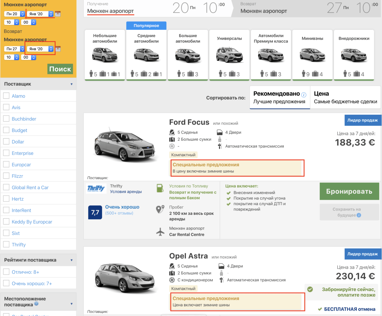The image size is (382, 316).
Task: Click Бронировать for the Ford Focus
Action: click(349, 191)
